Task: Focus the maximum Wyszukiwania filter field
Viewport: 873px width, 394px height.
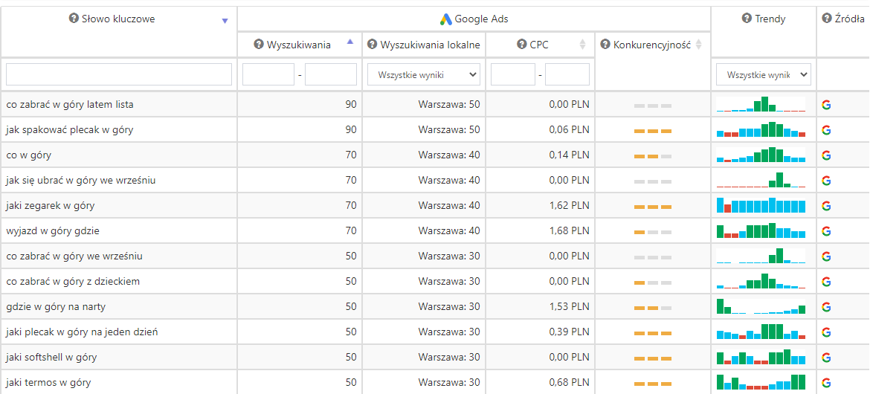Action: pyautogui.click(x=331, y=74)
